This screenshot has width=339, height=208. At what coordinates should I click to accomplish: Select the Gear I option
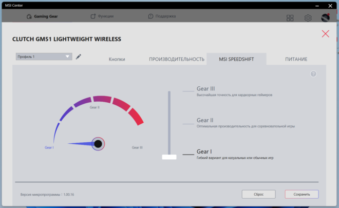click(204, 152)
